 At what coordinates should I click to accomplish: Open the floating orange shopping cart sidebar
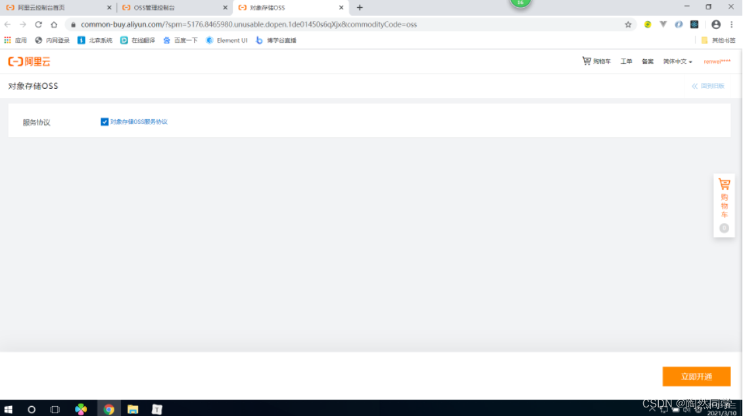click(x=724, y=205)
